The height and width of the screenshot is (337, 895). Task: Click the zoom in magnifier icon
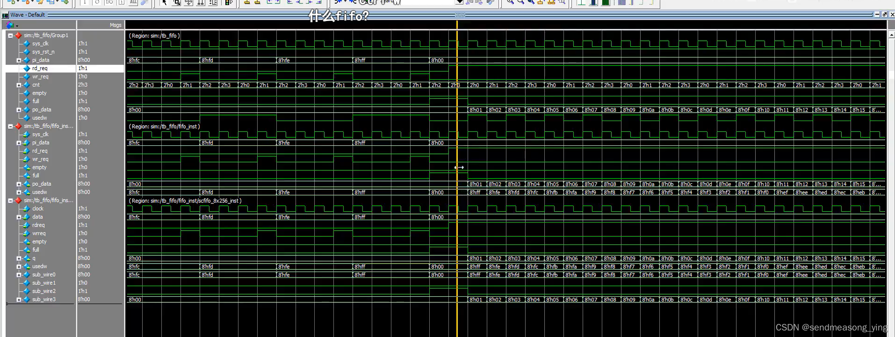pos(510,2)
